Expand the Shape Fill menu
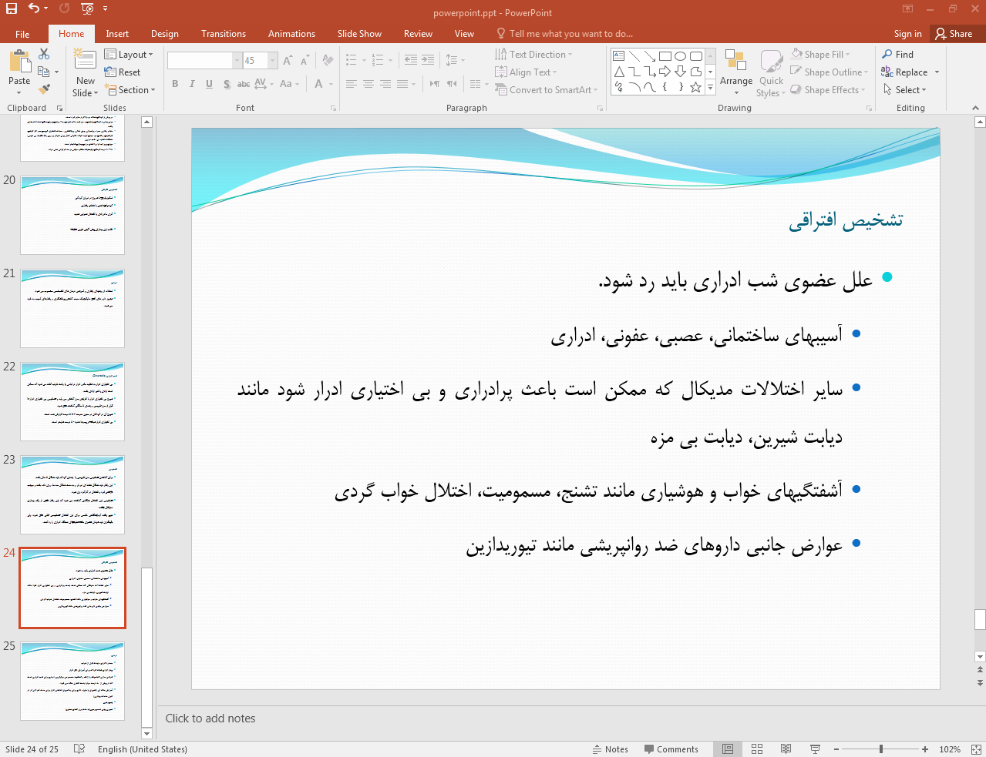Image resolution: width=986 pixels, height=757 pixels. 820,55
